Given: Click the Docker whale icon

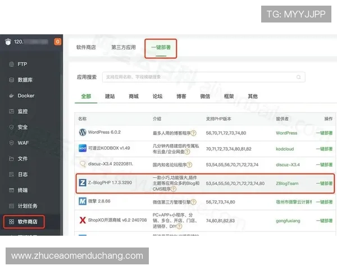Looking at the screenshot, I should 12,96.
